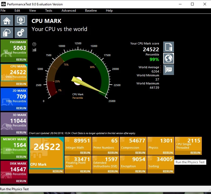The height and width of the screenshot is (194, 211).
Task: Open the View menu
Action: pos(32,11)
